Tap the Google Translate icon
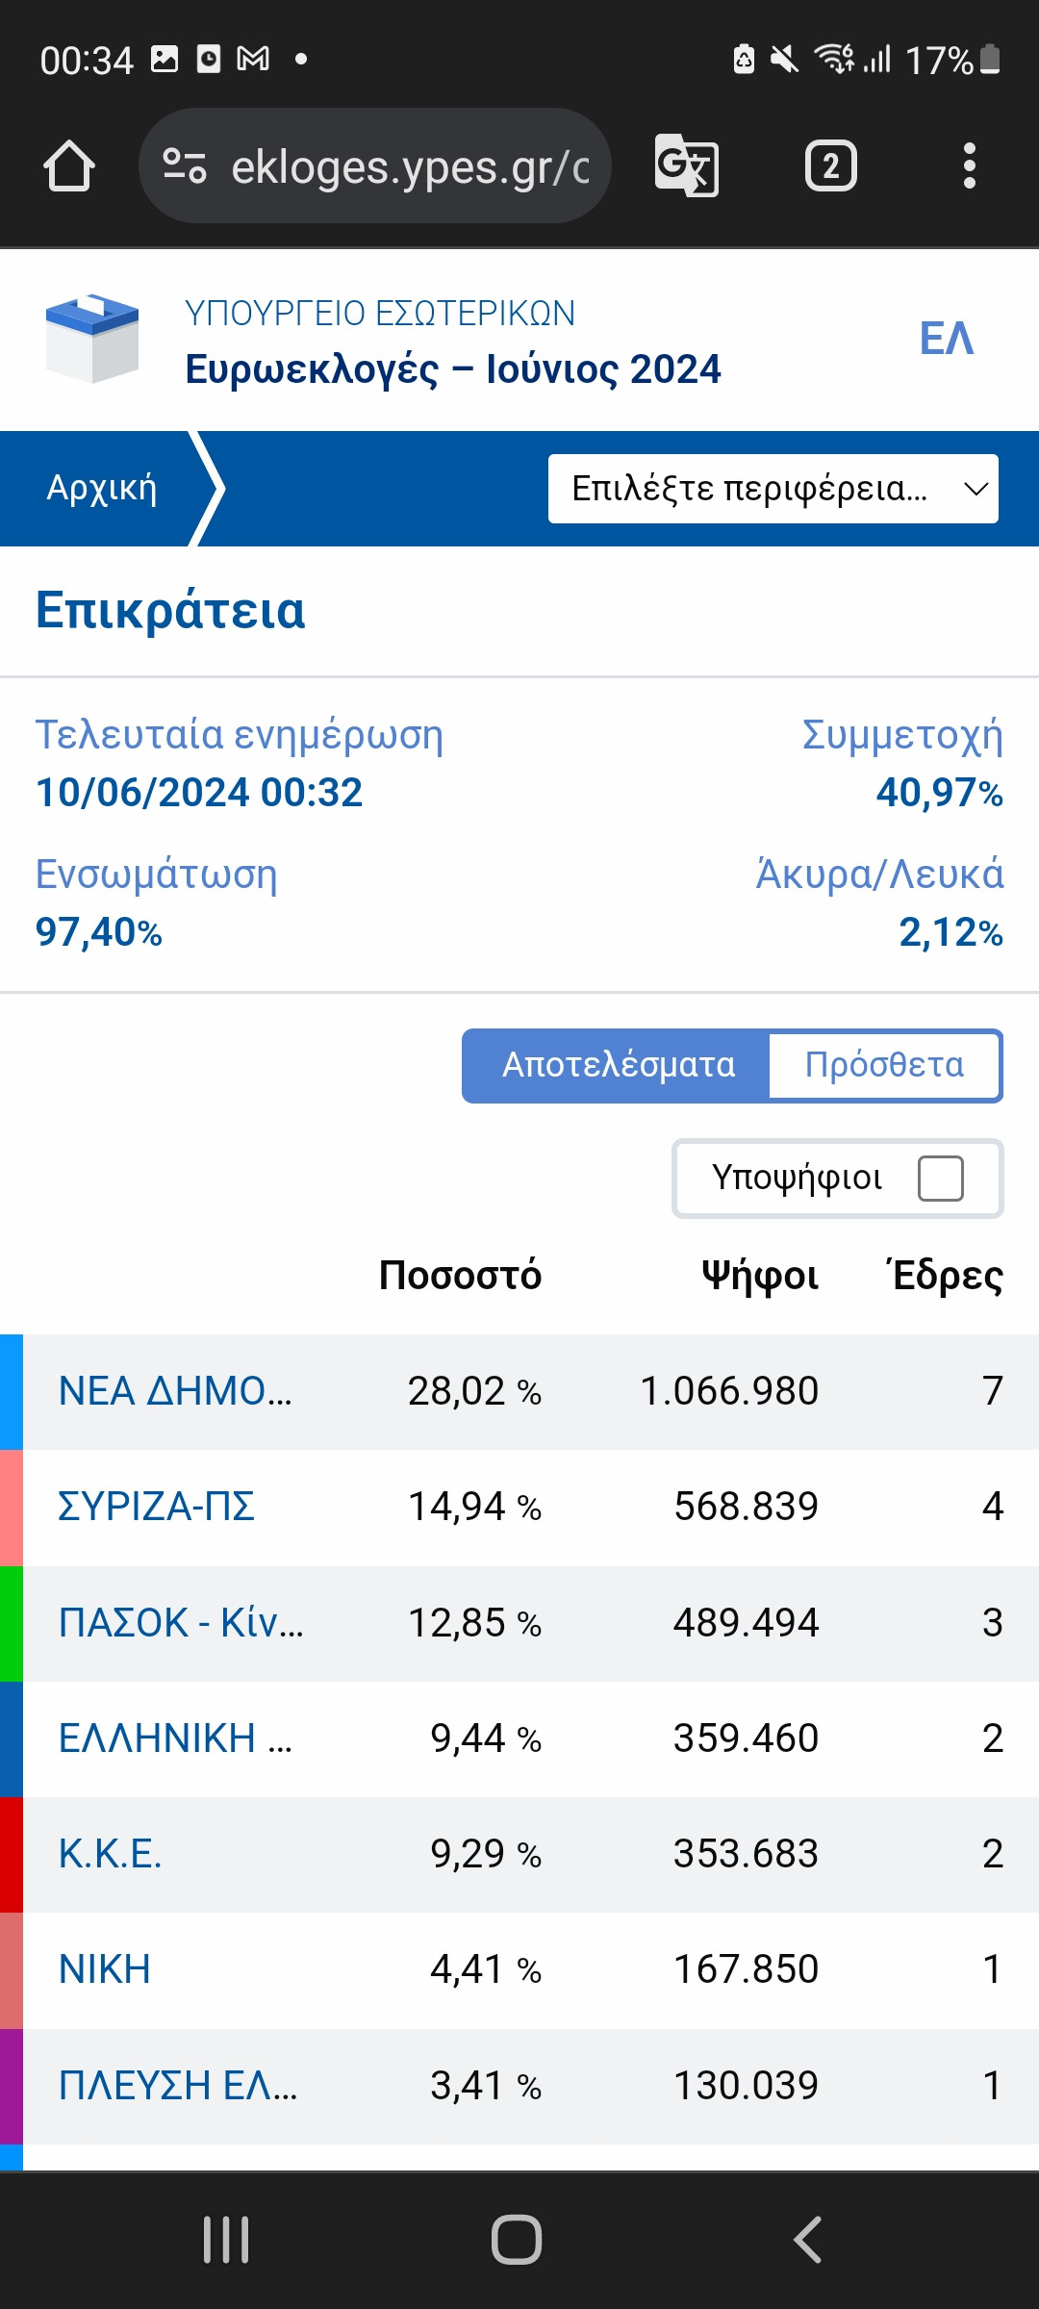Image resolution: width=1039 pixels, height=2309 pixels. 686,166
